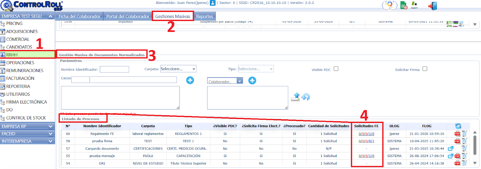Click the green spreadsheet icon in header
Viewport: 481px width, 169px height.
click(x=404, y=5)
